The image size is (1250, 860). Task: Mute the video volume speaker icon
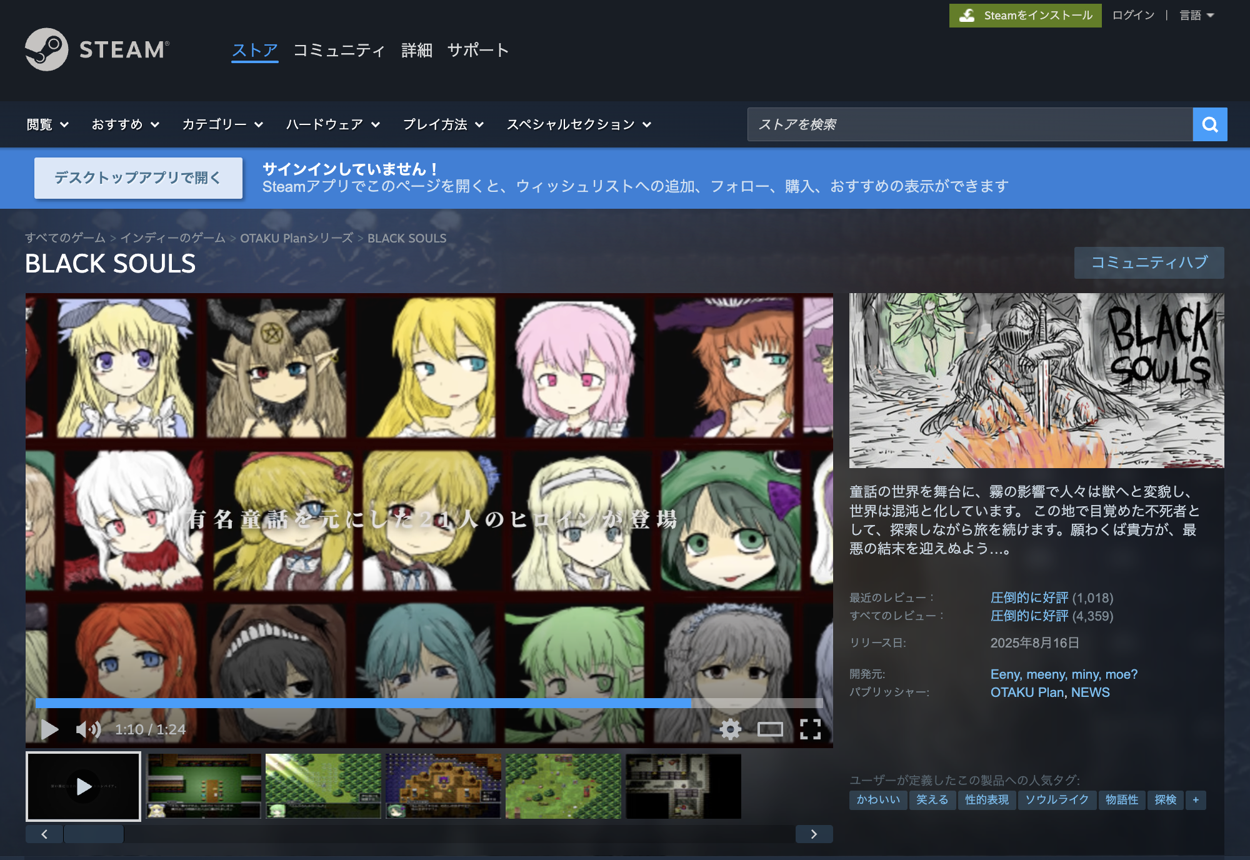click(87, 729)
